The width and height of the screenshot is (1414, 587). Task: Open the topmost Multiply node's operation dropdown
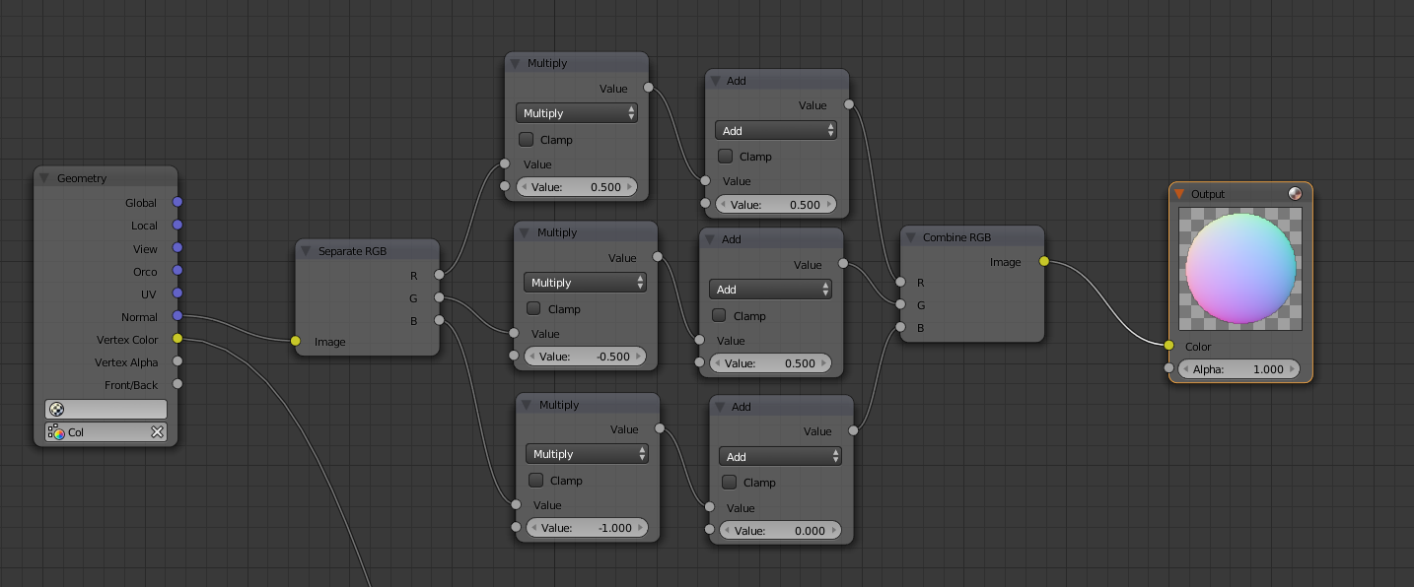coord(577,113)
